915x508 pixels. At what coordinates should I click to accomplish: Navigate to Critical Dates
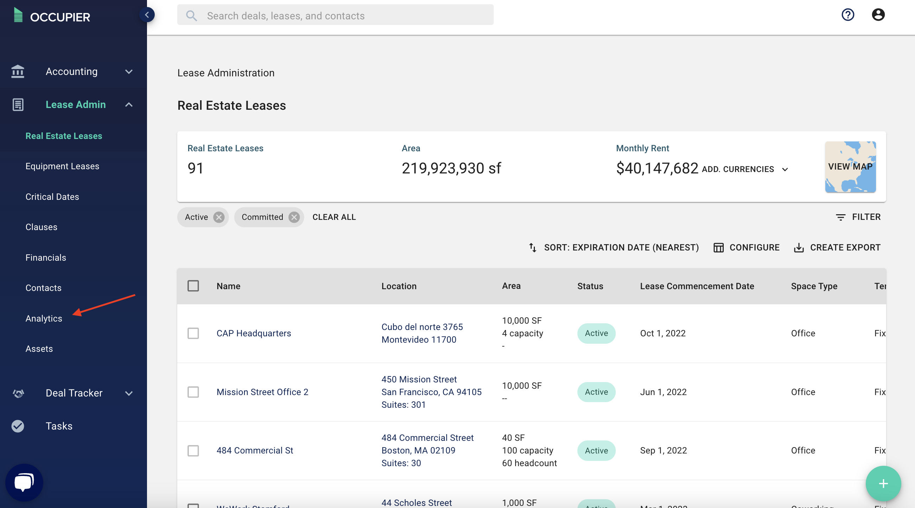click(52, 196)
